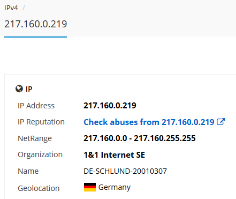Click the NetRange label
This screenshot has width=236, height=199.
[x=35, y=138]
